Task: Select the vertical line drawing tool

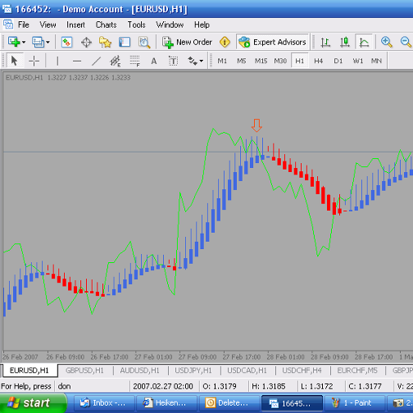Action: [x=57, y=61]
